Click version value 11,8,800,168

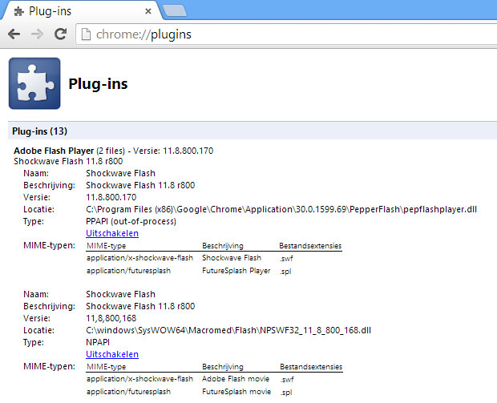[111, 318]
